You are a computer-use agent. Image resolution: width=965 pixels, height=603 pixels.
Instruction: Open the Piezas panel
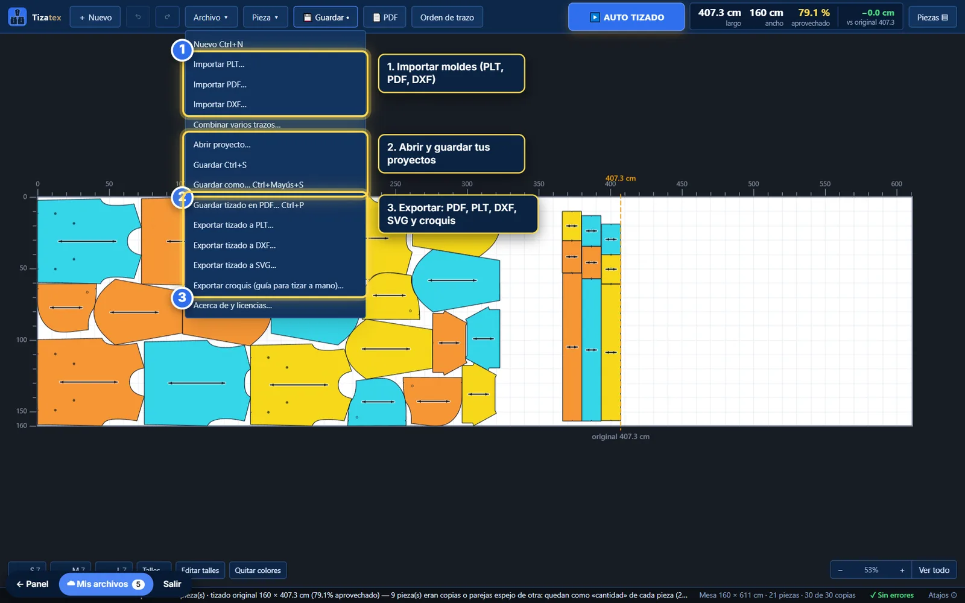pyautogui.click(x=932, y=17)
